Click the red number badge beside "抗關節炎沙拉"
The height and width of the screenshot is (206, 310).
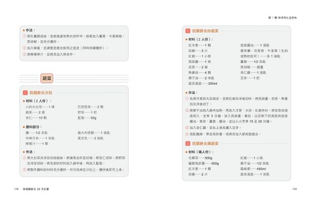[x=25, y=92]
